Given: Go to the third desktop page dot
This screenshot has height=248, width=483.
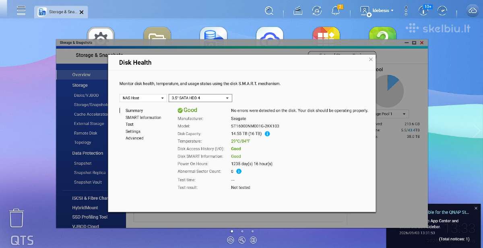Looking at the screenshot, I should click(x=252, y=231).
